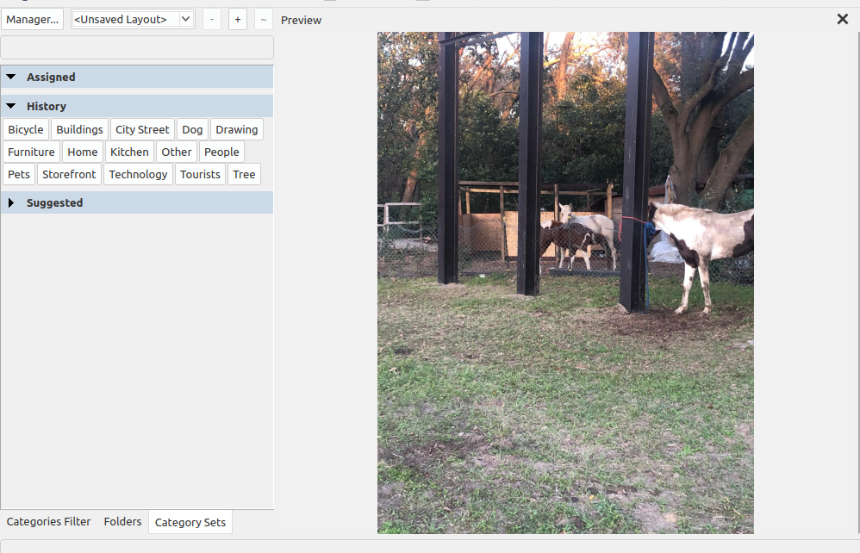Open the Manager... dialog
The image size is (860, 553).
coord(33,19)
